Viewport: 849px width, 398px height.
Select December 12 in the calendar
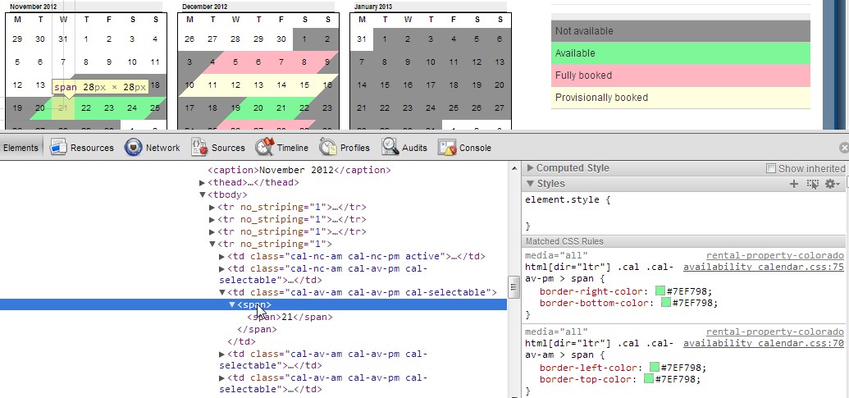click(x=235, y=85)
